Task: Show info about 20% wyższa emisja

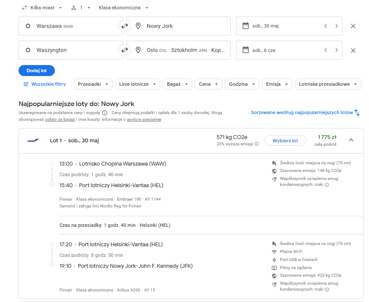Action: point(257,144)
